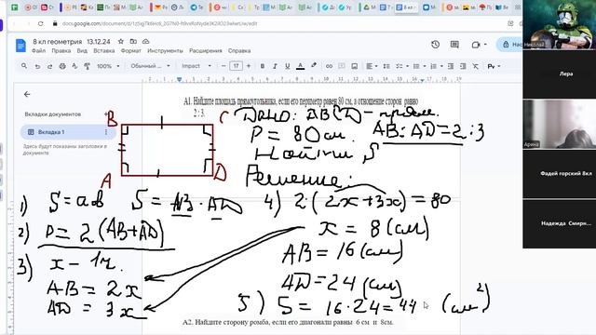Click the search menus magnifier icon

click(x=24, y=66)
